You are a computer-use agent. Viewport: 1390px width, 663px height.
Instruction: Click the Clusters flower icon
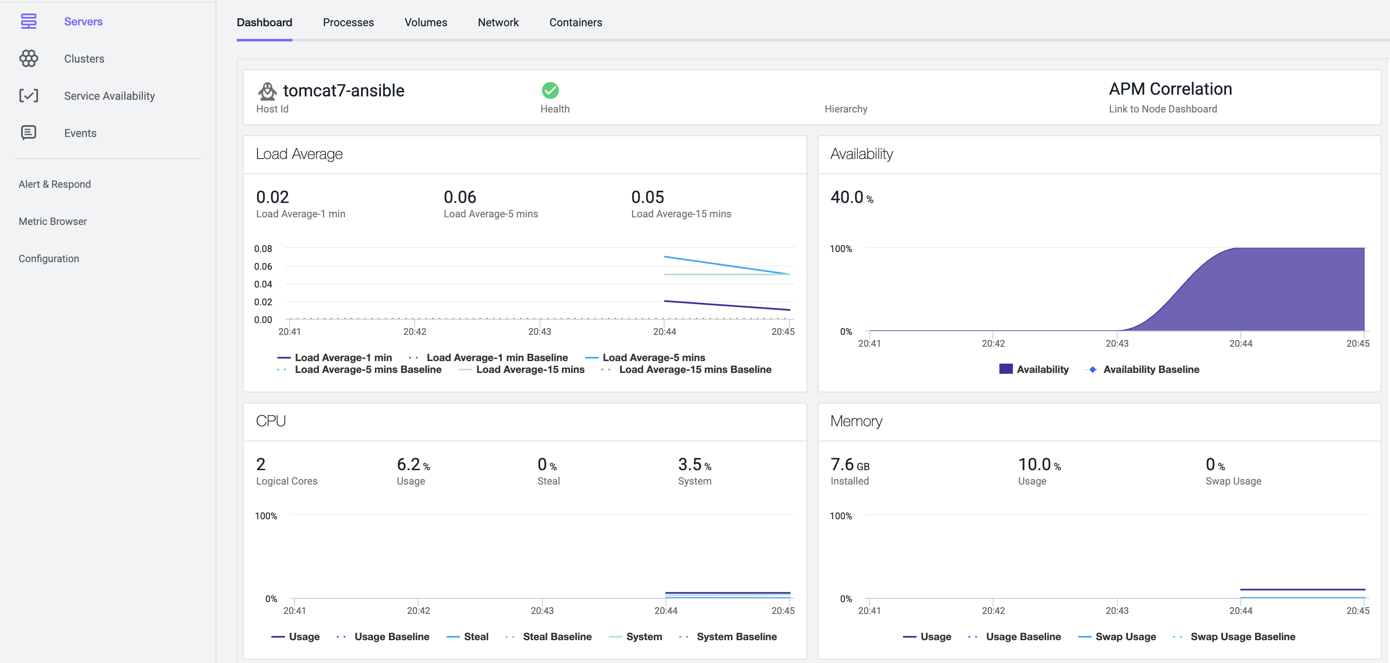29,58
